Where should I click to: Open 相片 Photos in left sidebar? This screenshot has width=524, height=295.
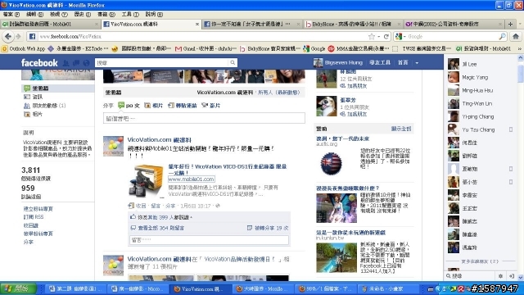click(38, 115)
